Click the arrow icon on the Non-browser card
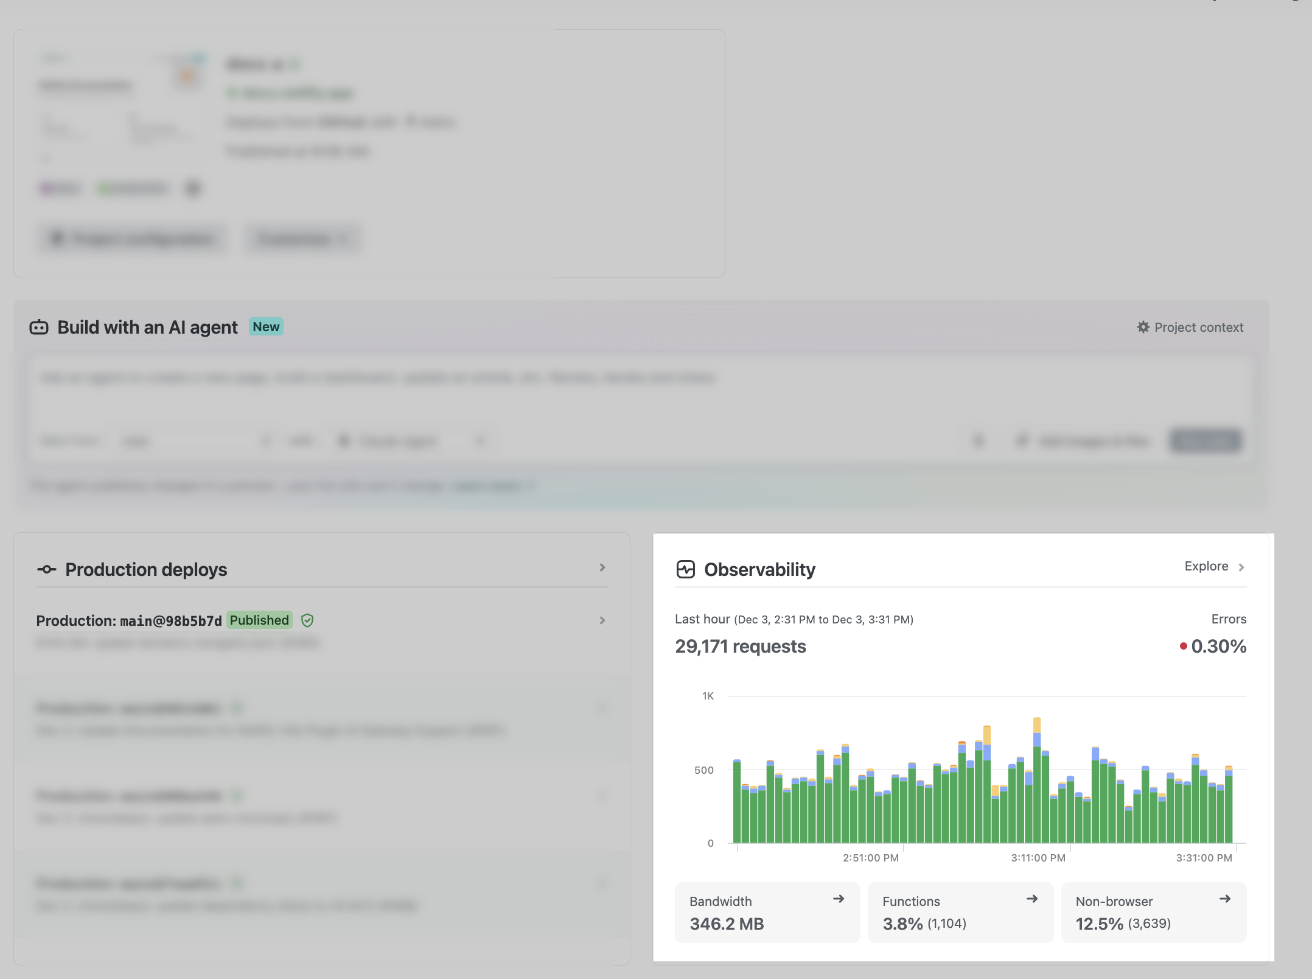The height and width of the screenshot is (979, 1312). pyautogui.click(x=1225, y=899)
